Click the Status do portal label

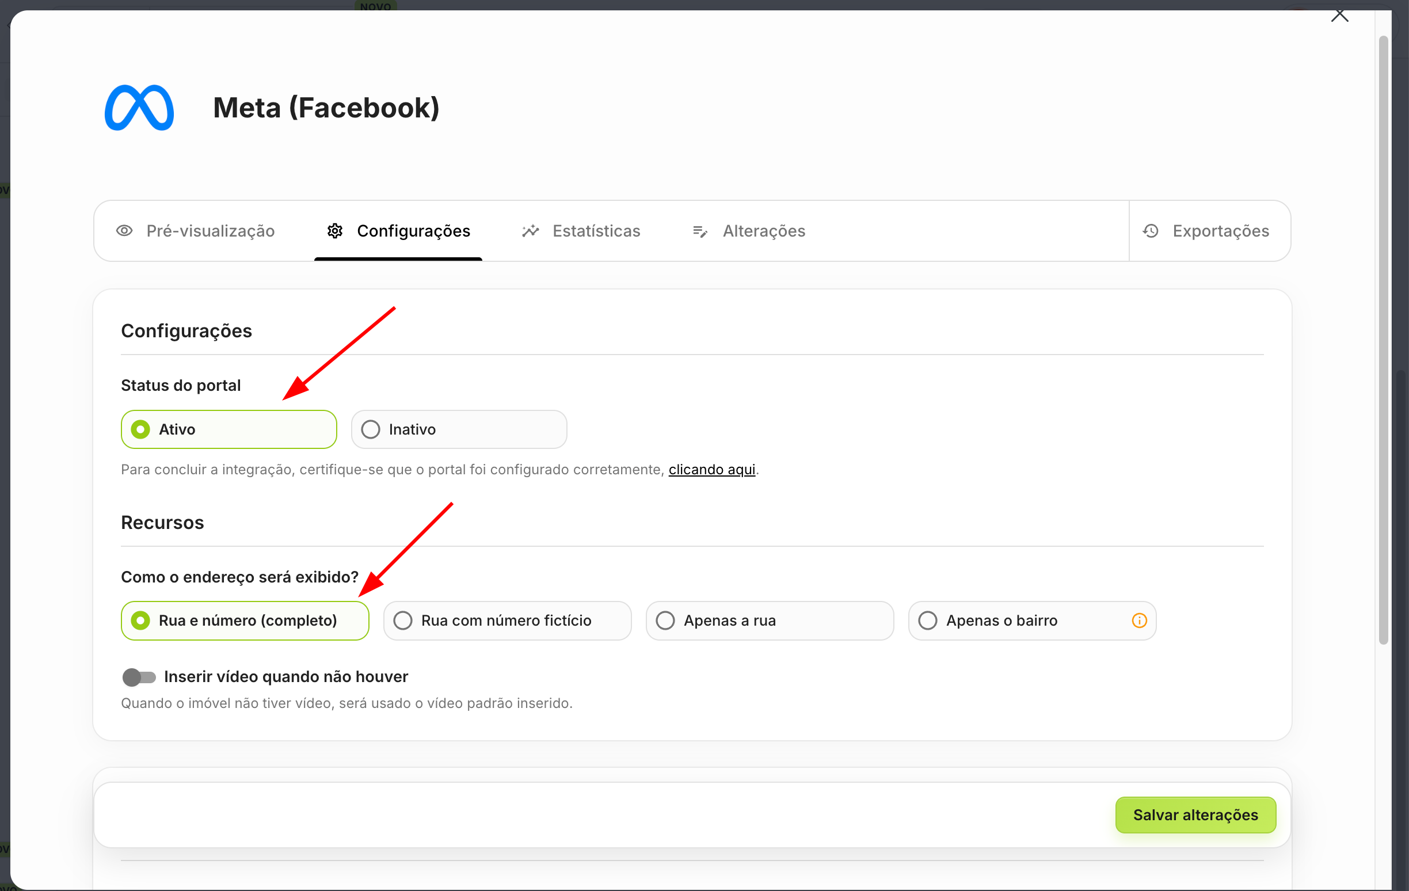click(x=181, y=385)
